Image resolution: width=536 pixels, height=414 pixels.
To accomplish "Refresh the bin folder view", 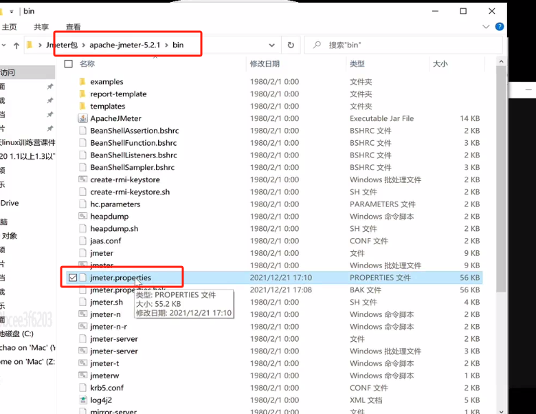I will [x=291, y=45].
